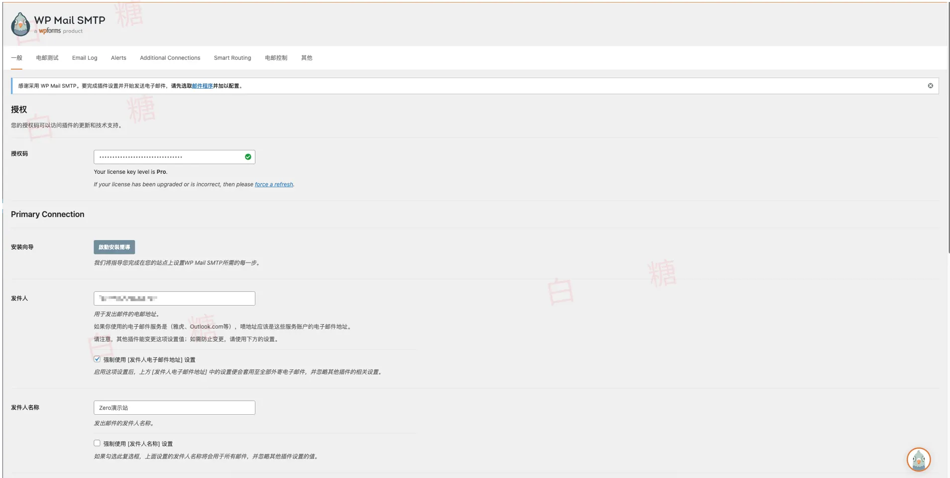The width and height of the screenshot is (950, 478).
Task: Launch the setup wizard button
Action: (114, 247)
